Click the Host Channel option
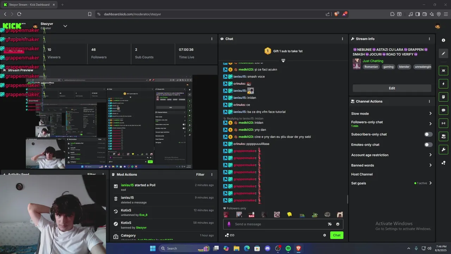The width and height of the screenshot is (451, 254). point(362,174)
